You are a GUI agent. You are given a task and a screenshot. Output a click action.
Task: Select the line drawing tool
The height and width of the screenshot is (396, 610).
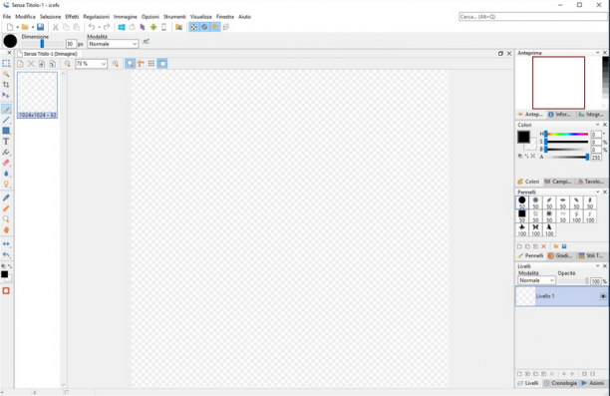pos(6,120)
